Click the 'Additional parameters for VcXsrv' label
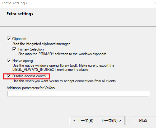Viewport: 156px width, 128px height. [31, 88]
